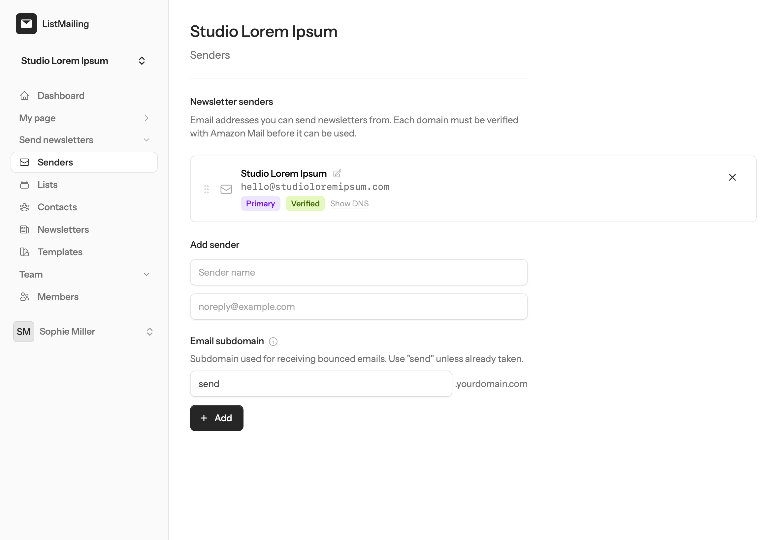Click the envelope icon on sender card
Screen dimensions: 778x540
pos(226,189)
